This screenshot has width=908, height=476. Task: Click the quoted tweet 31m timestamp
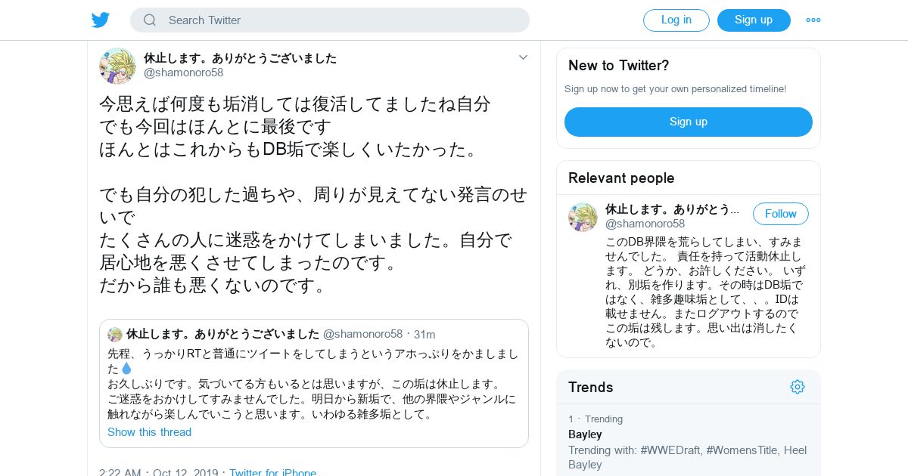424,335
